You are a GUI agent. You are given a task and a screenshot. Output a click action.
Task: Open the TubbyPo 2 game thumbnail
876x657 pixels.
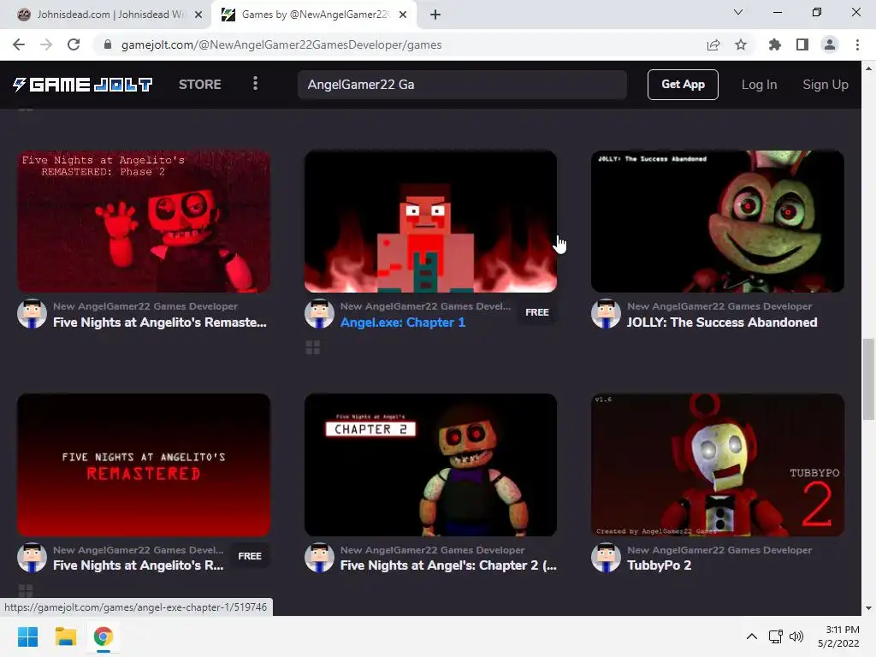point(718,465)
